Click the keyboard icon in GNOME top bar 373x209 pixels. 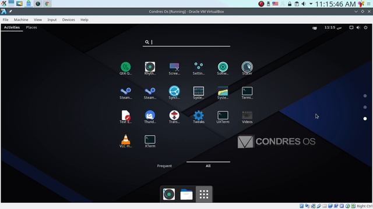(315, 28)
